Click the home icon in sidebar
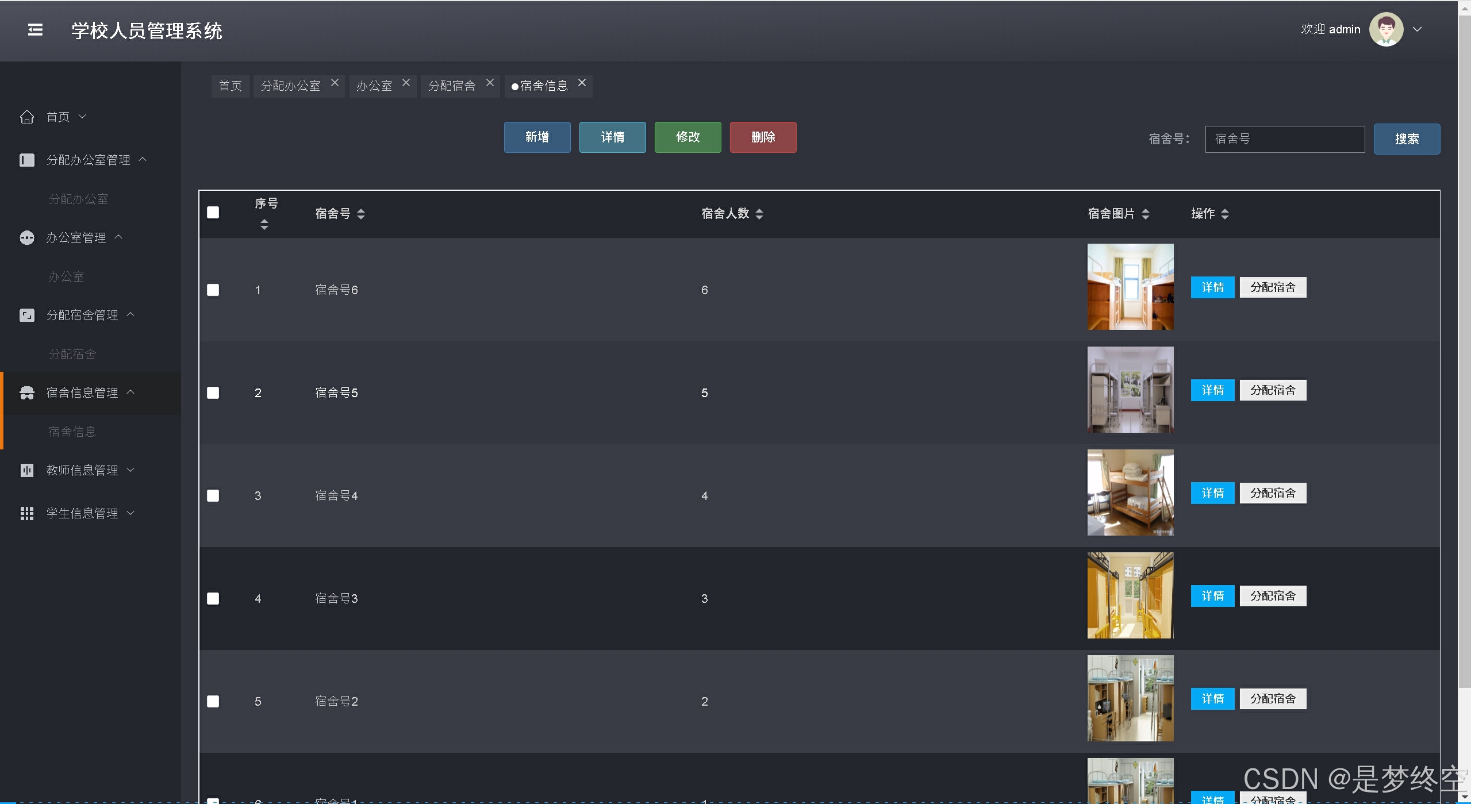The image size is (1471, 804). (26, 117)
